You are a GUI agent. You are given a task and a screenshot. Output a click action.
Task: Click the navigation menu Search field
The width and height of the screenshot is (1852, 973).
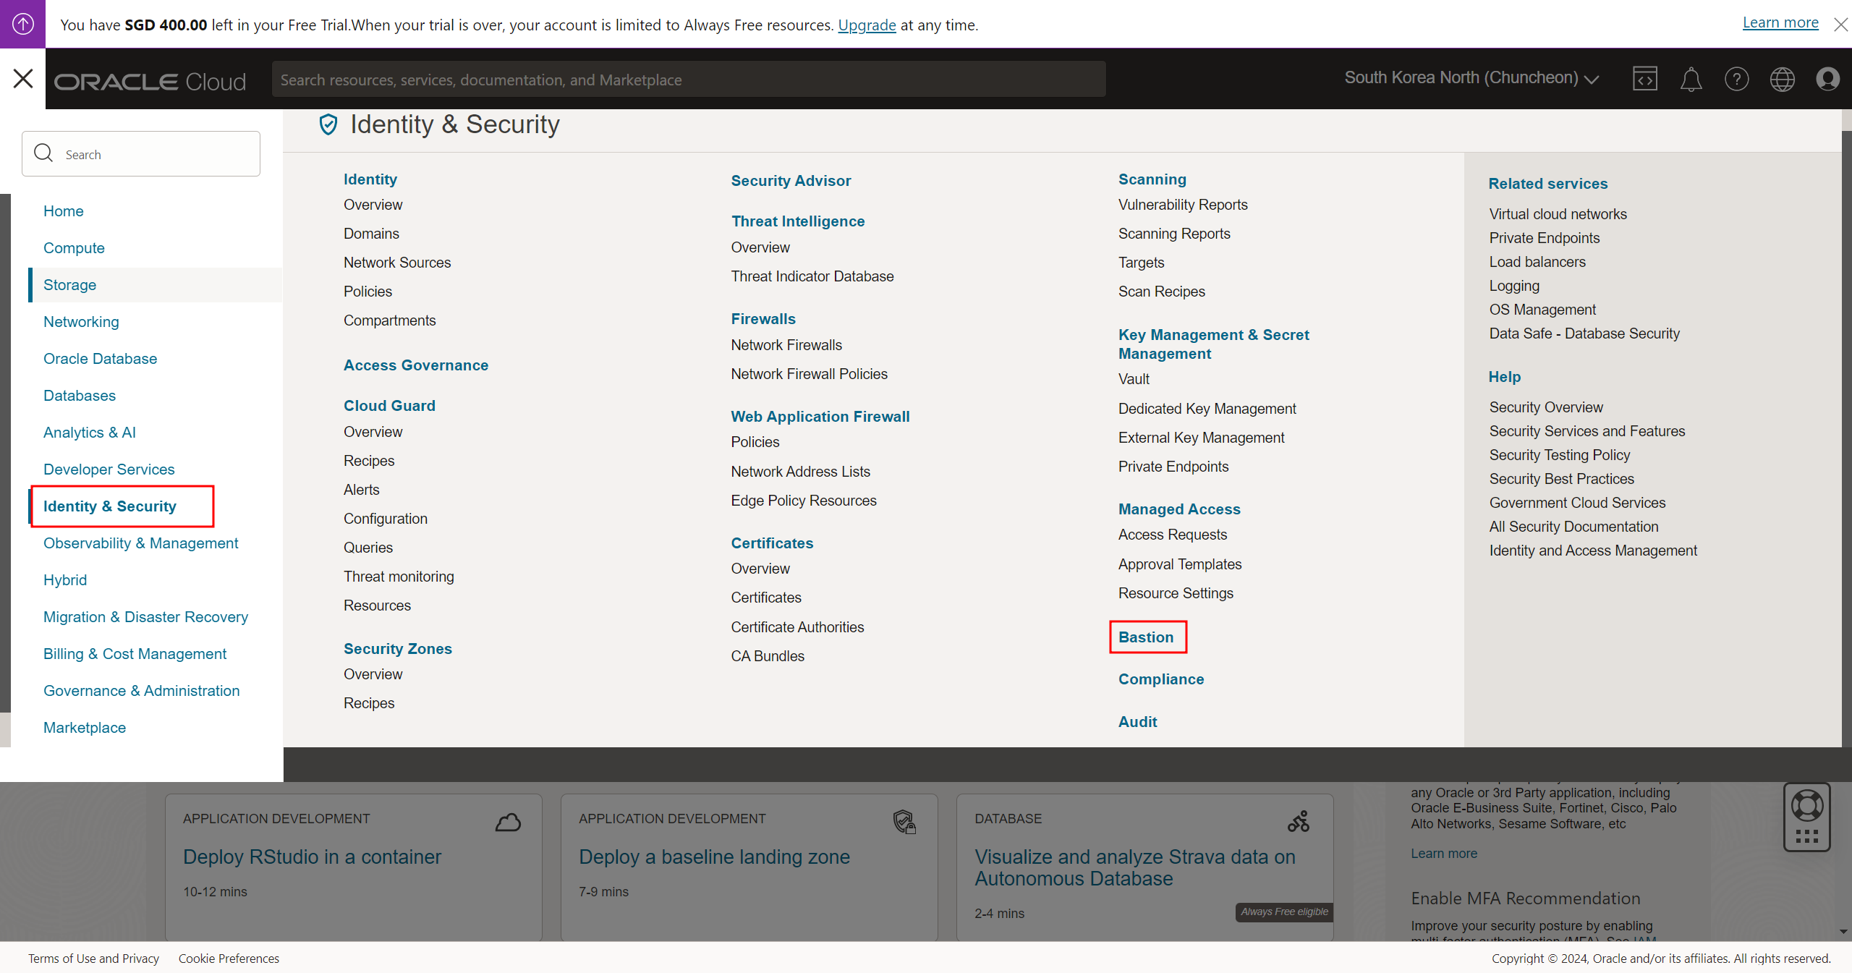point(141,154)
